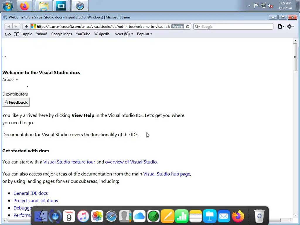The width and height of the screenshot is (300, 225).
Task: Open the General IDE docs link
Action: (x=30, y=193)
